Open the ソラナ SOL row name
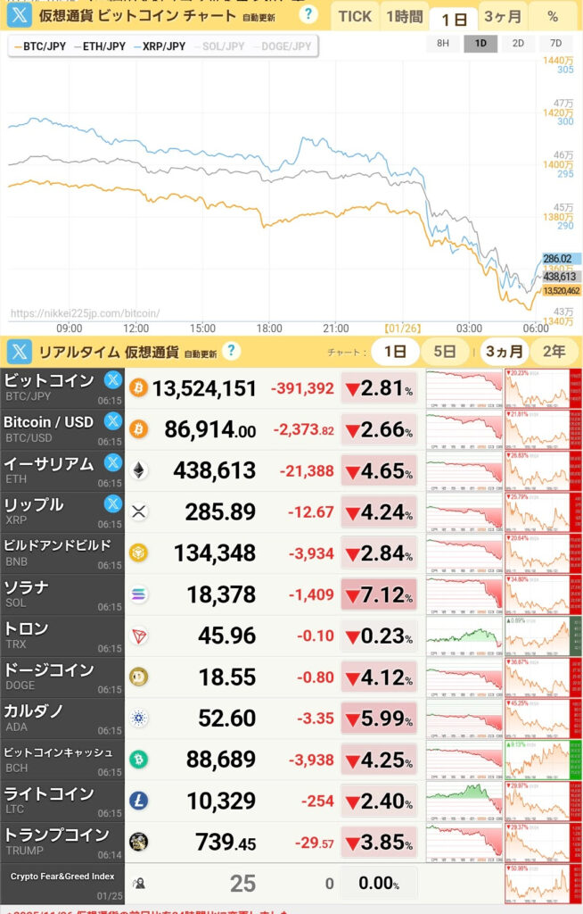 [x=62, y=594]
